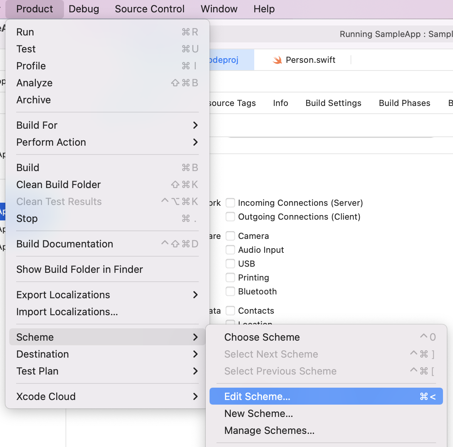The image size is (453, 447).
Task: Open the Debug menu
Action: tap(84, 9)
